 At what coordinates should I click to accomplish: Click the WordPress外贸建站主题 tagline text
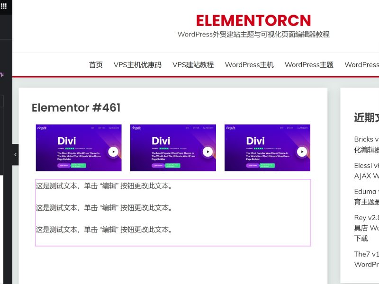[x=253, y=34]
